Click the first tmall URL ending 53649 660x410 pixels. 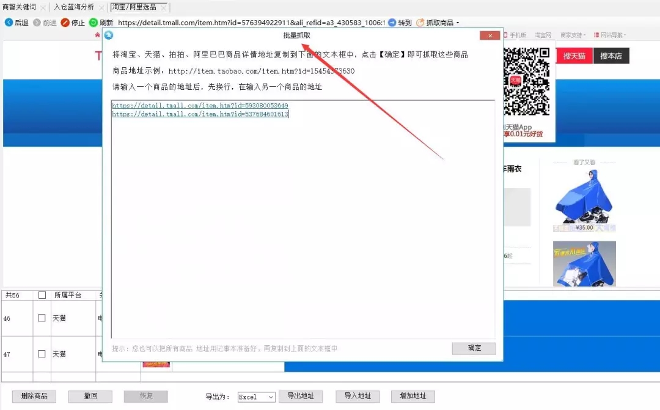click(200, 106)
